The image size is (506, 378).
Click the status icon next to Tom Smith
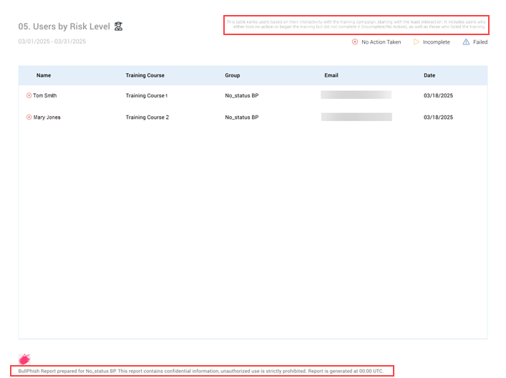[29, 95]
